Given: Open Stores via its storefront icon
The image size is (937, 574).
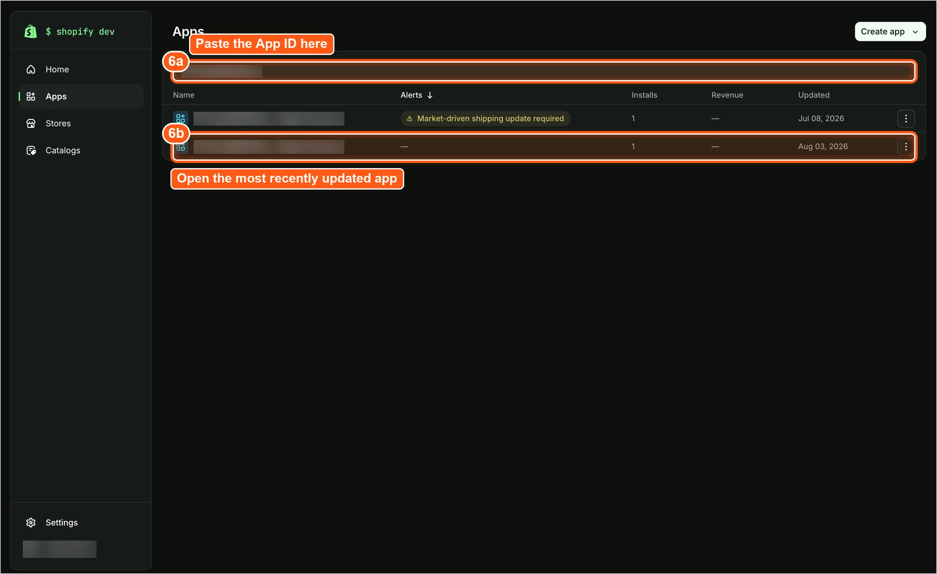Looking at the screenshot, I should pos(31,123).
